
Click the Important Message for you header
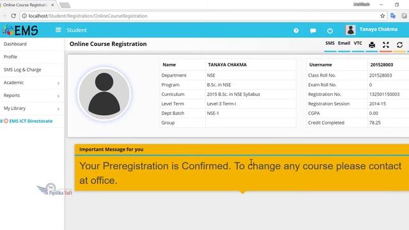111,149
